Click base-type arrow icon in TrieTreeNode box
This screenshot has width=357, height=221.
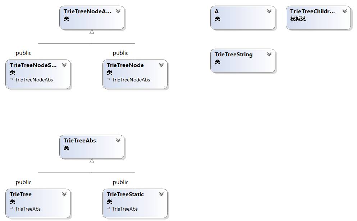click(x=109, y=79)
